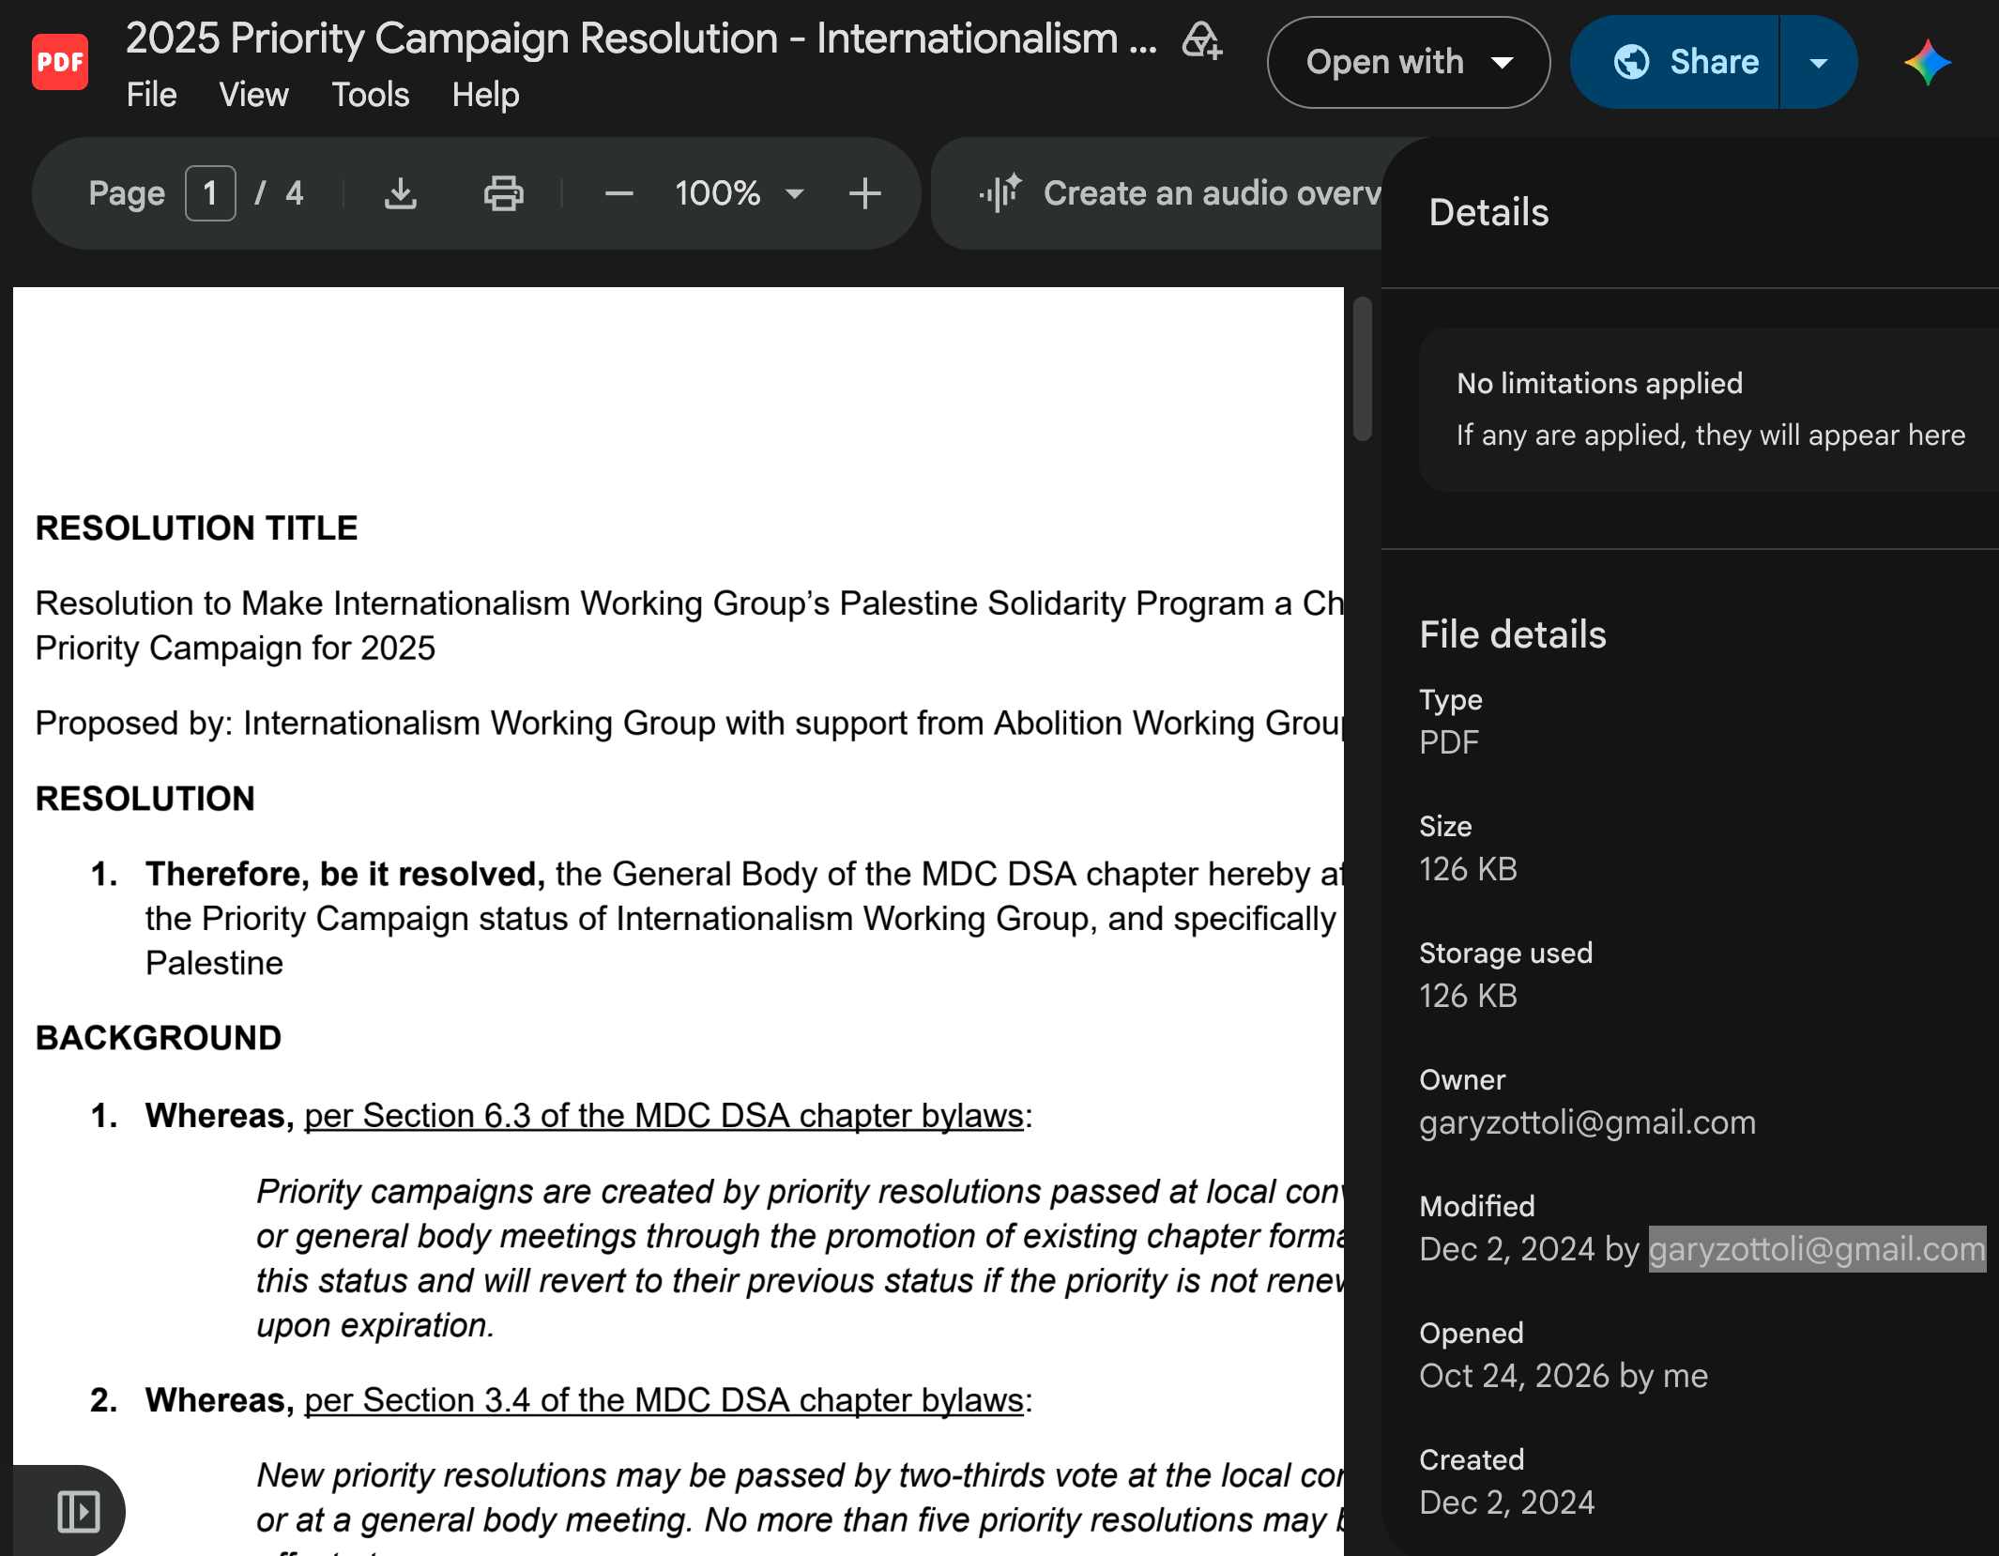The width and height of the screenshot is (1999, 1556).
Task: Click the Share button
Action: click(x=1675, y=62)
